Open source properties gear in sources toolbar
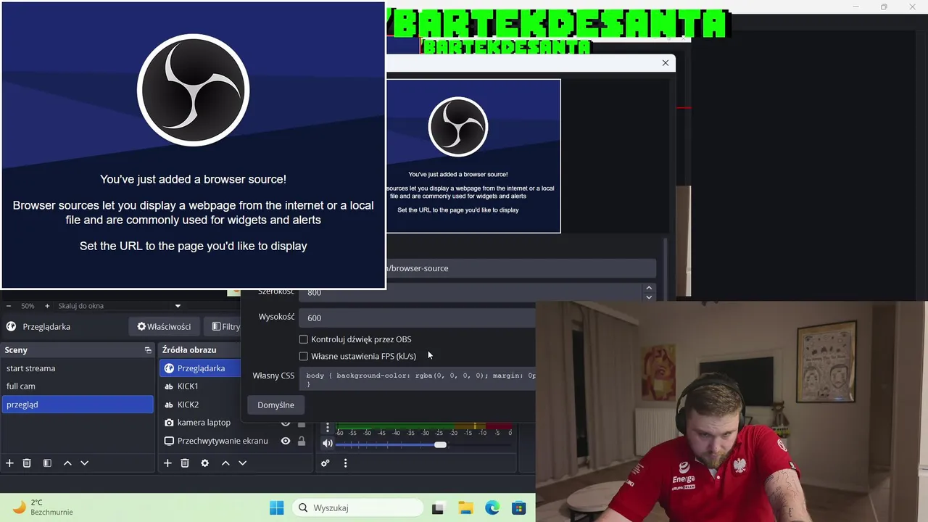928x522 pixels. pyautogui.click(x=205, y=463)
